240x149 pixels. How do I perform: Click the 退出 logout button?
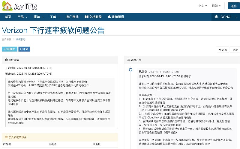point(234,6)
